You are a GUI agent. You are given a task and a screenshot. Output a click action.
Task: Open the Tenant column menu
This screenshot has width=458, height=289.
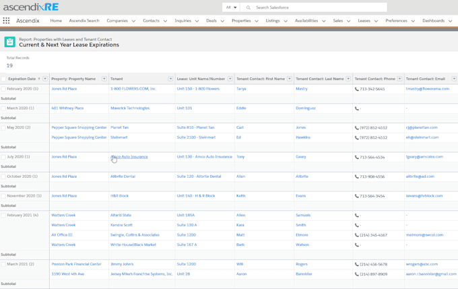point(170,79)
